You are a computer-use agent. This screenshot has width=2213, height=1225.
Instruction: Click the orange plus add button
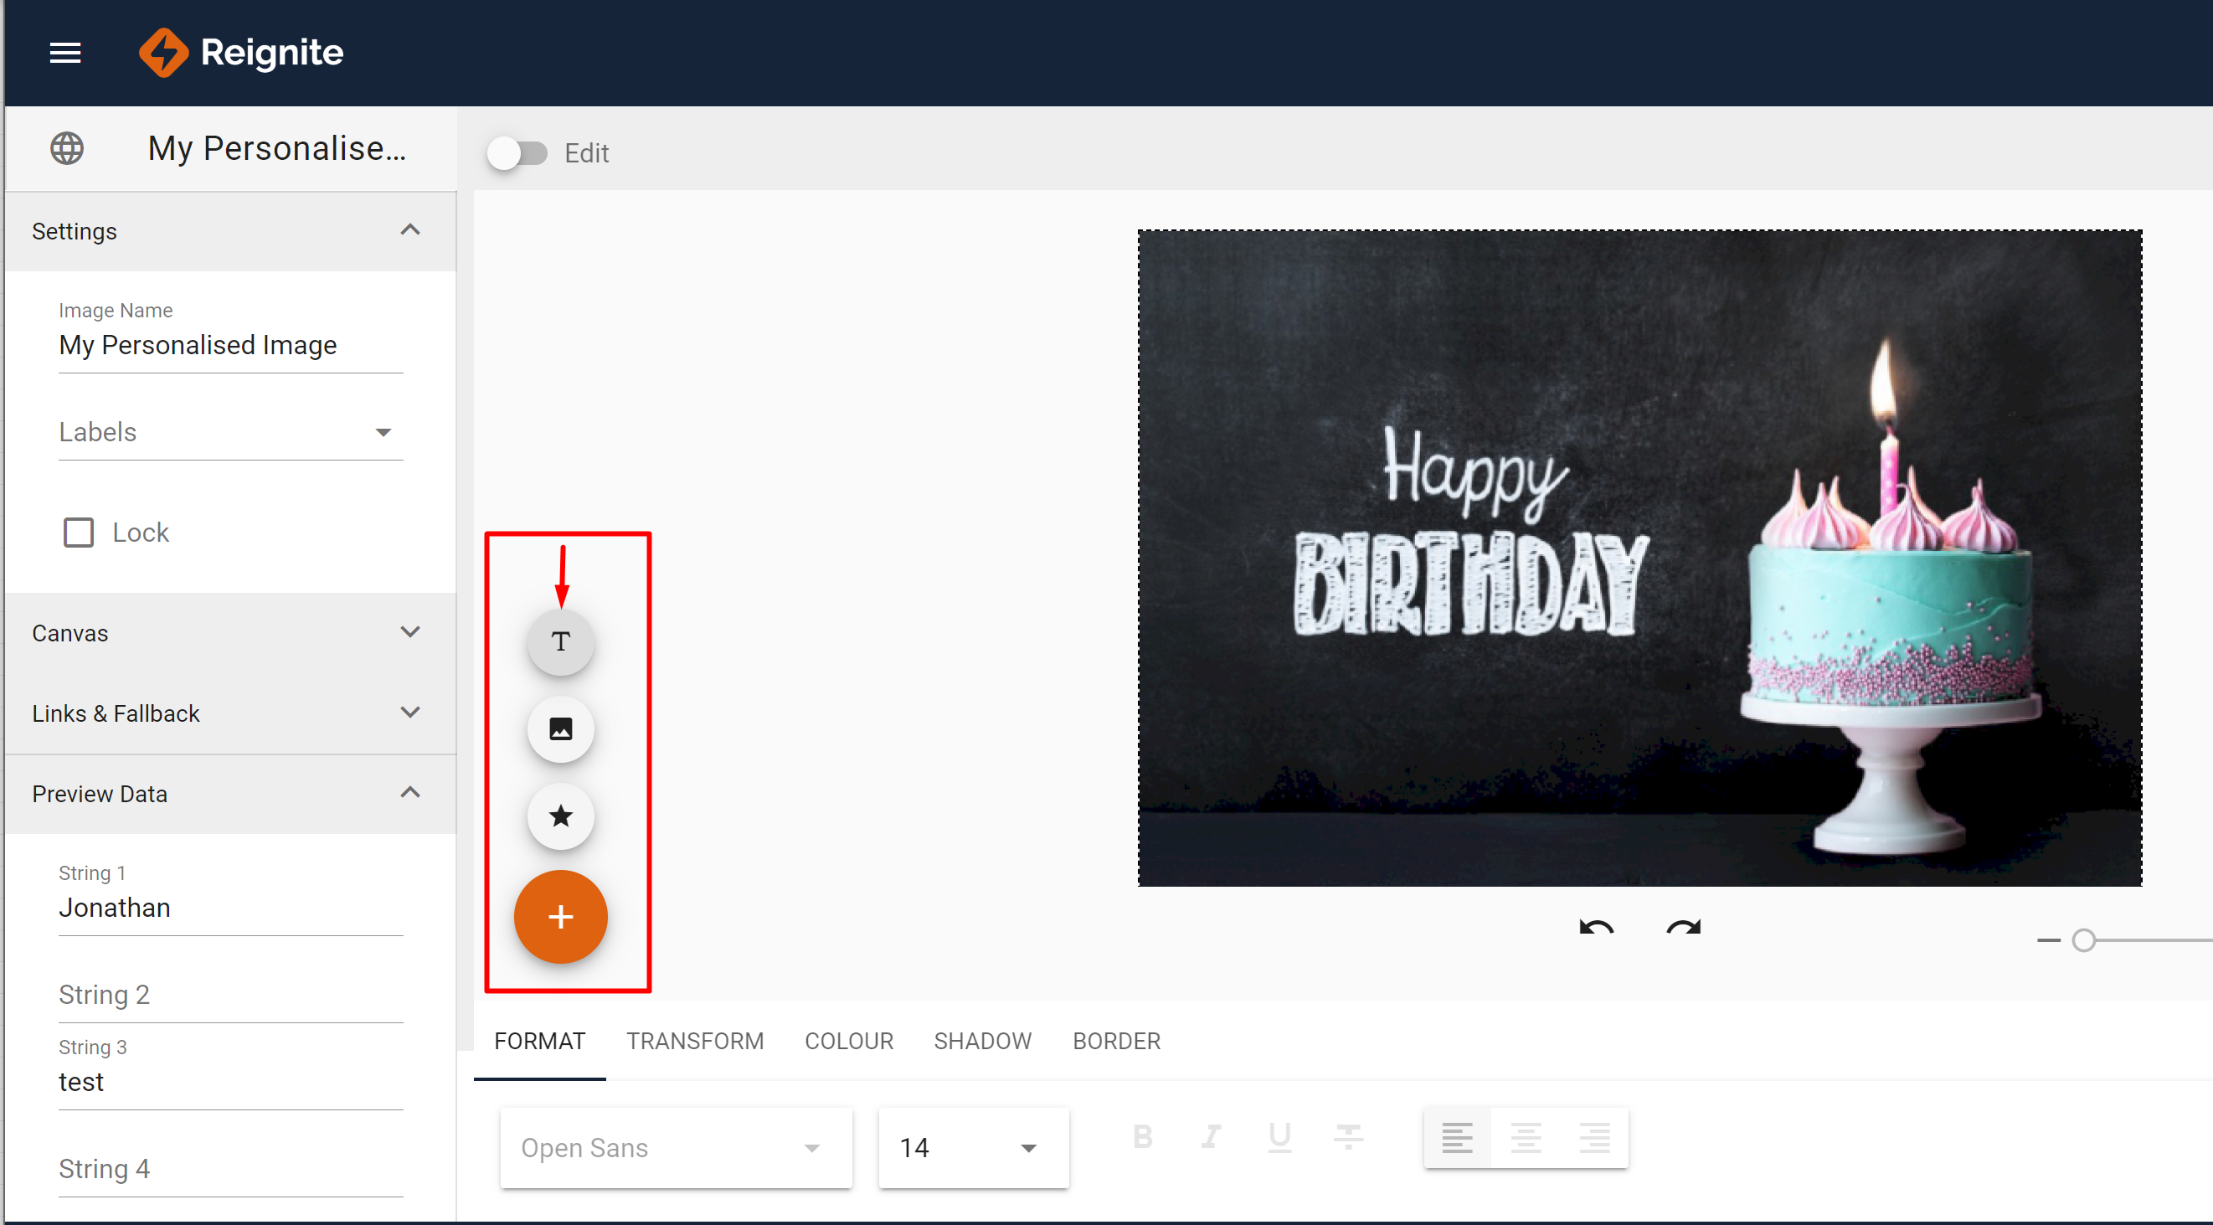click(x=560, y=917)
